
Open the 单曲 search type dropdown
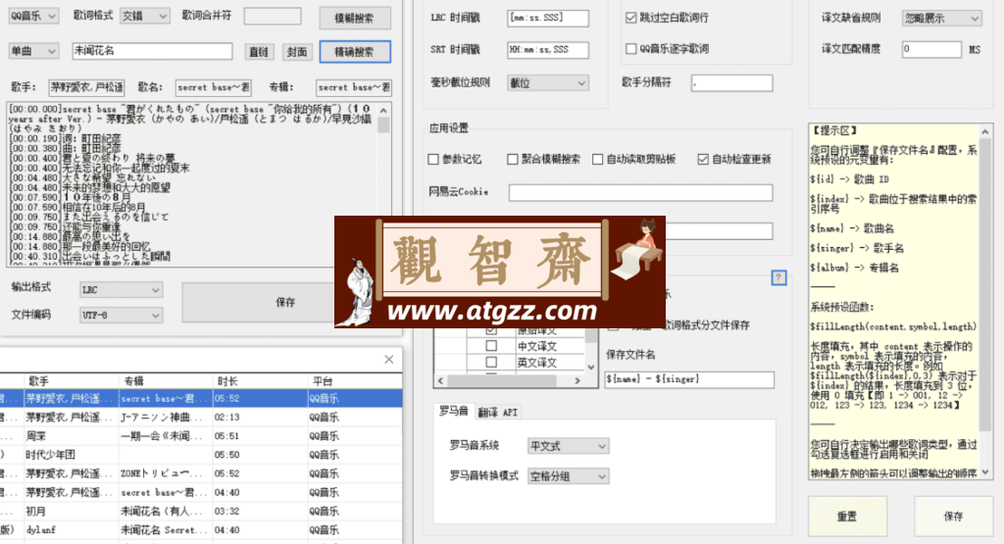point(33,51)
